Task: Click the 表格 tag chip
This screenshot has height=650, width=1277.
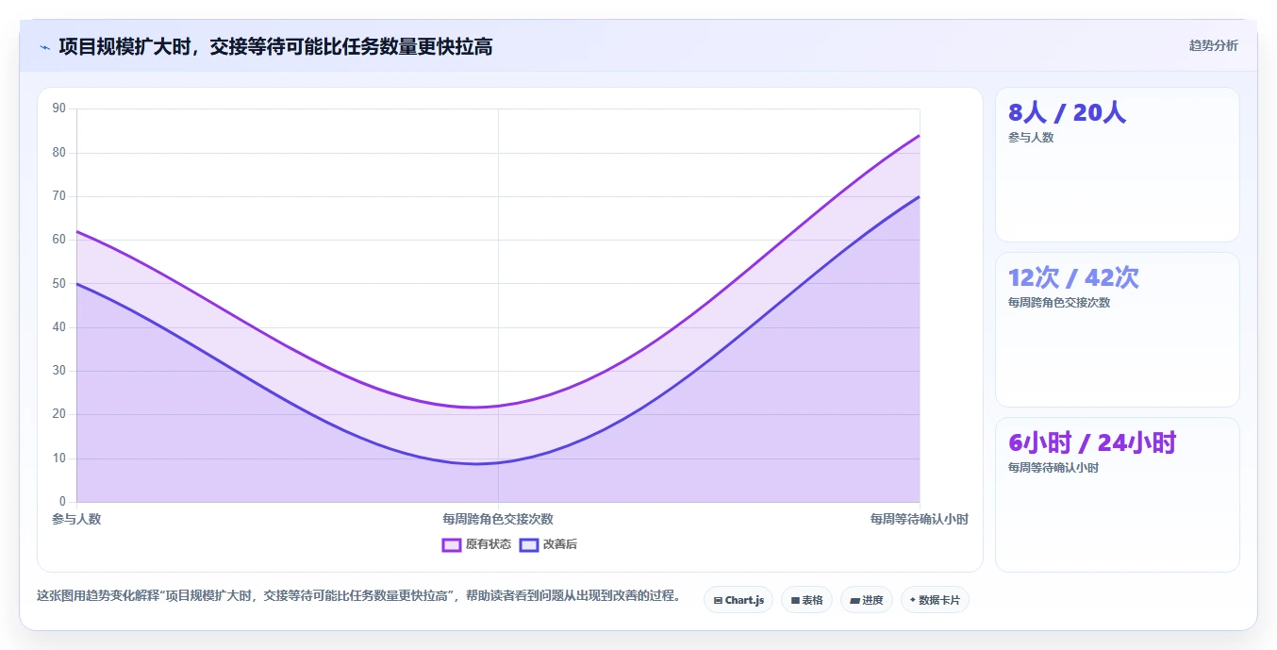Action: (806, 600)
